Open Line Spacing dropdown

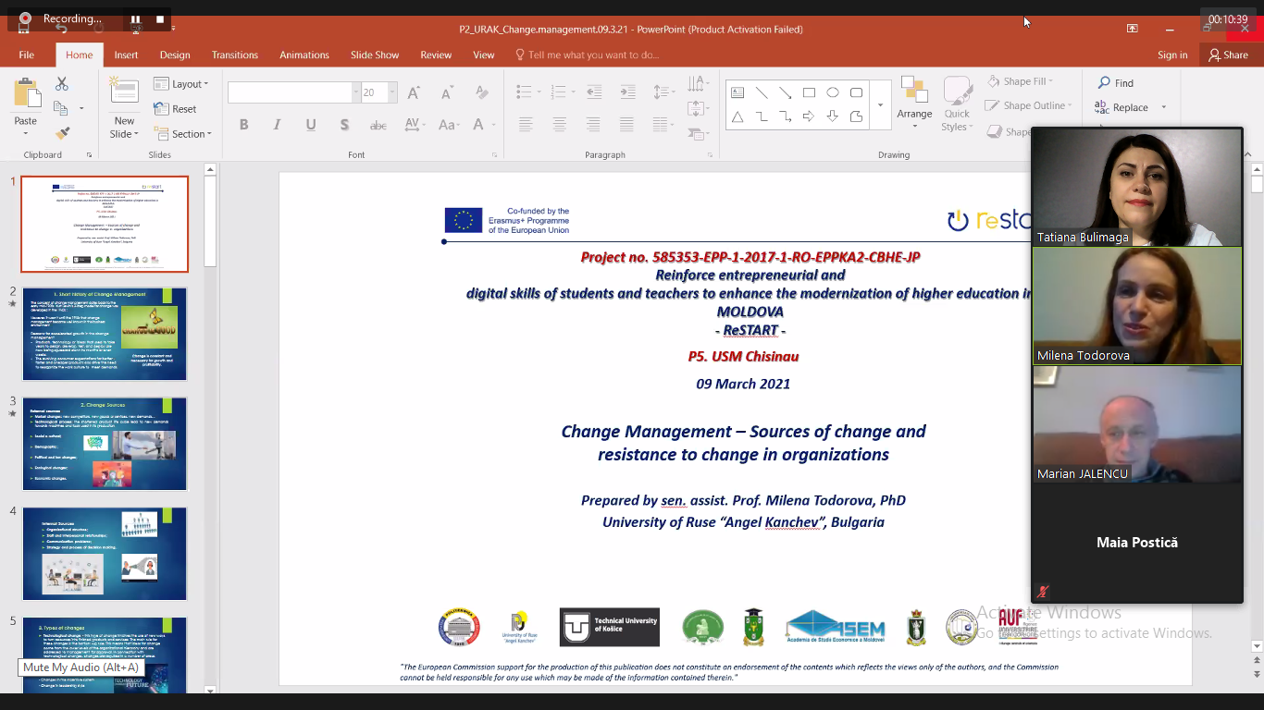point(664,92)
